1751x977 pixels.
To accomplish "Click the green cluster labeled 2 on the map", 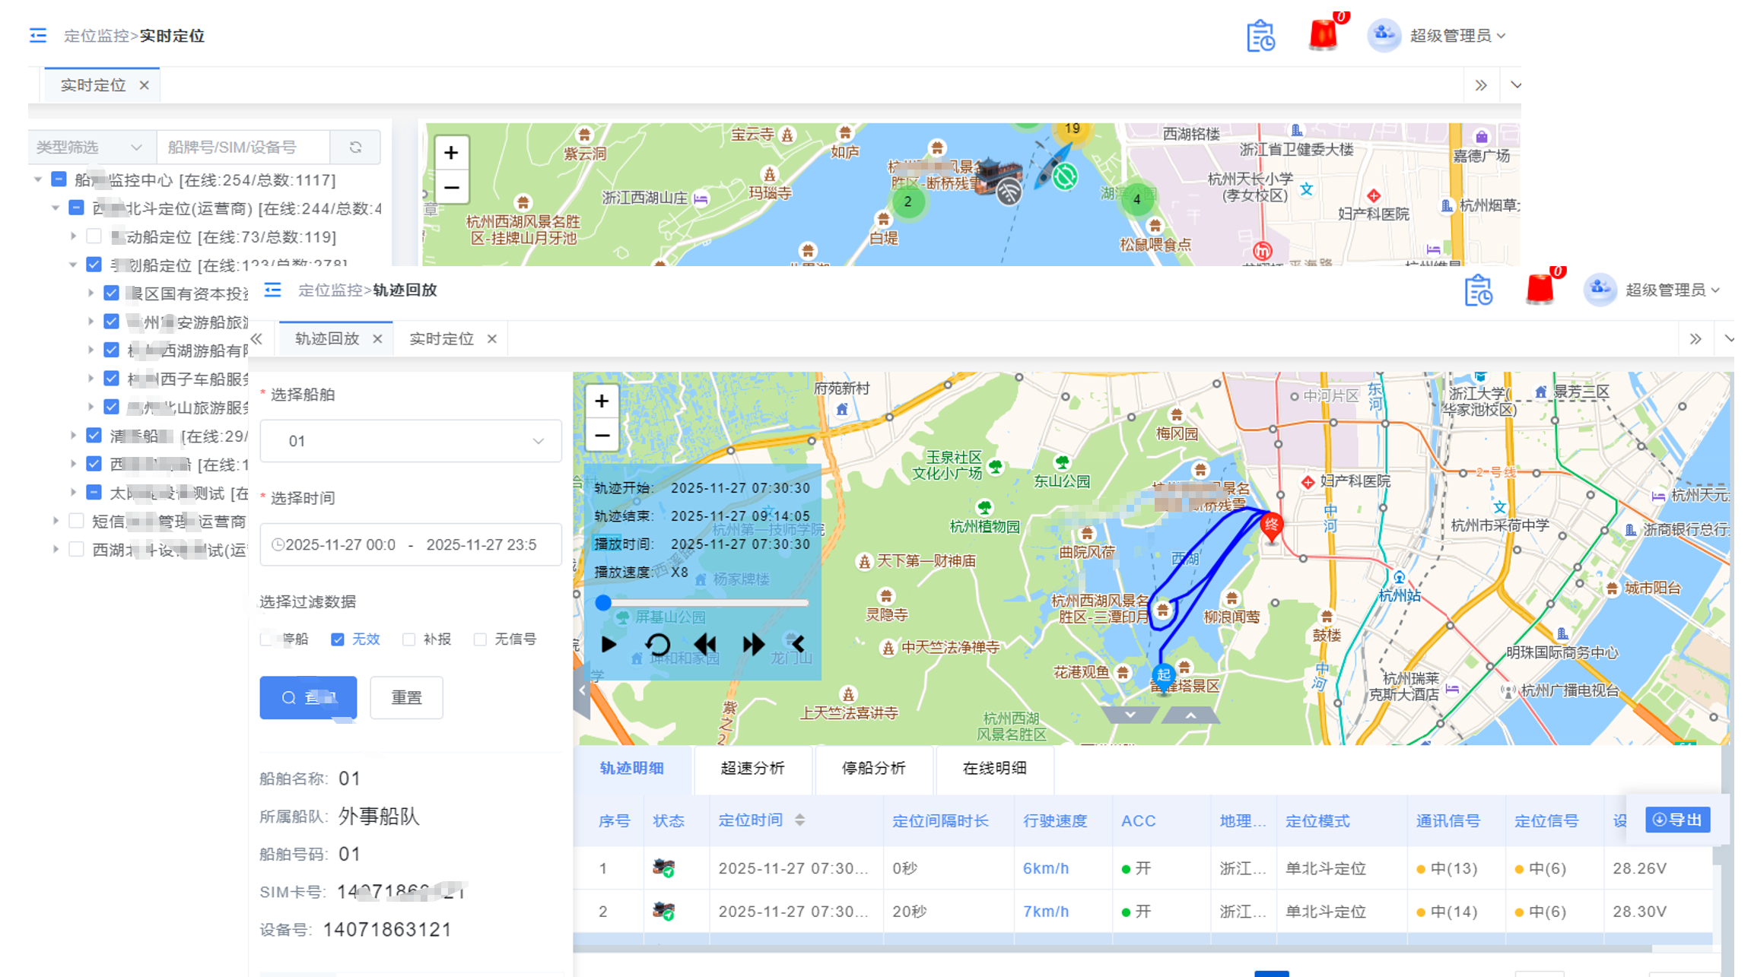I will tap(907, 201).
